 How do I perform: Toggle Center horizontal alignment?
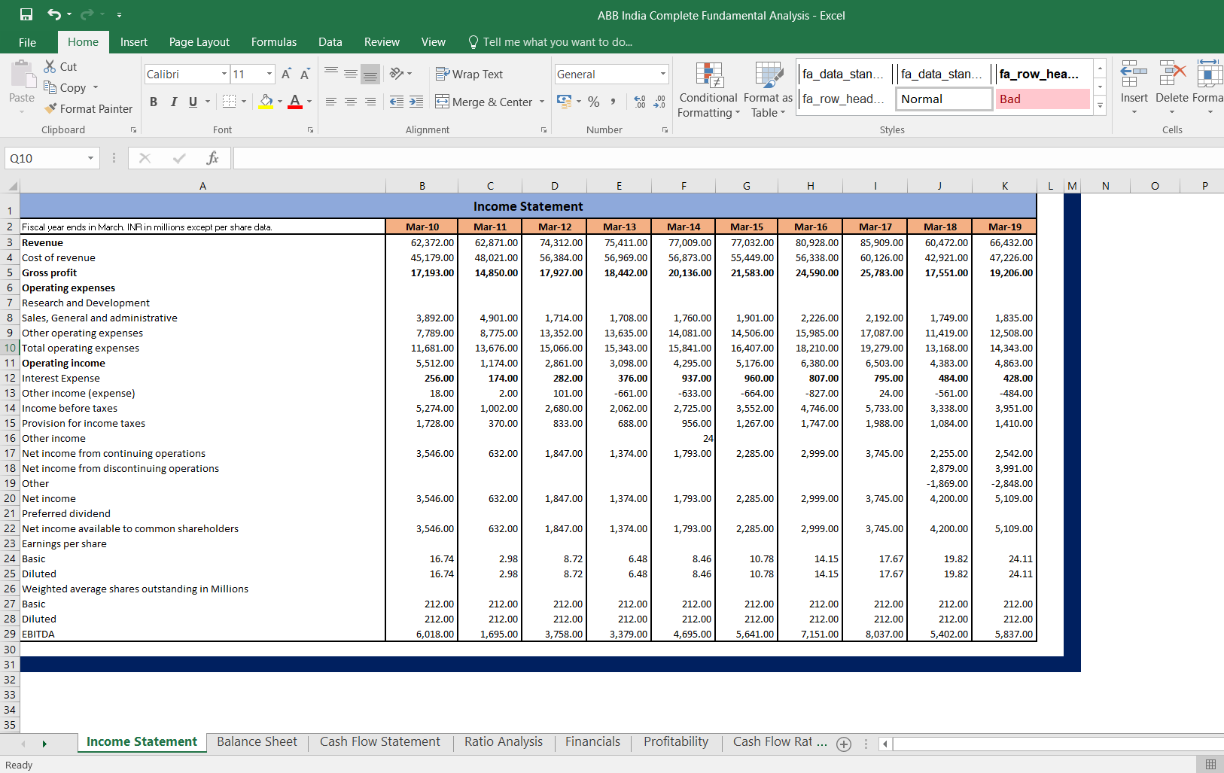[351, 102]
